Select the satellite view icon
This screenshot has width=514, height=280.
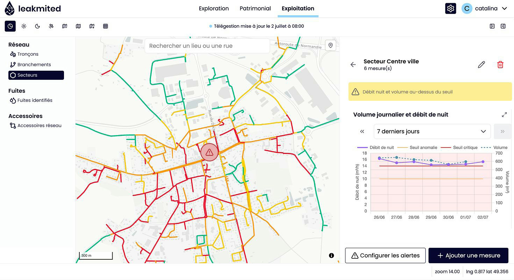click(51, 26)
